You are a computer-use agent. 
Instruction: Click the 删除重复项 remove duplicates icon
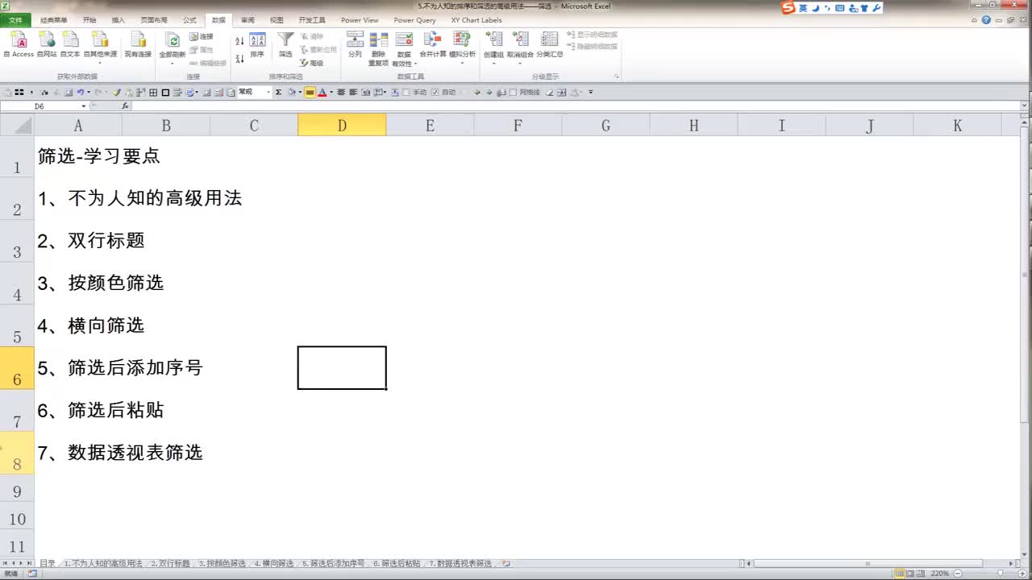pyautogui.click(x=378, y=48)
